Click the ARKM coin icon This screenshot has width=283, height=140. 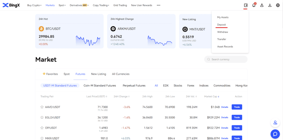point(113,29)
